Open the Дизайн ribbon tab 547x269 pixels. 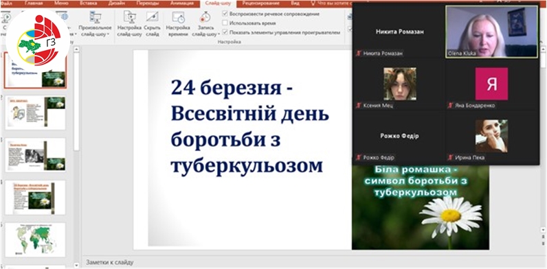(117, 3)
